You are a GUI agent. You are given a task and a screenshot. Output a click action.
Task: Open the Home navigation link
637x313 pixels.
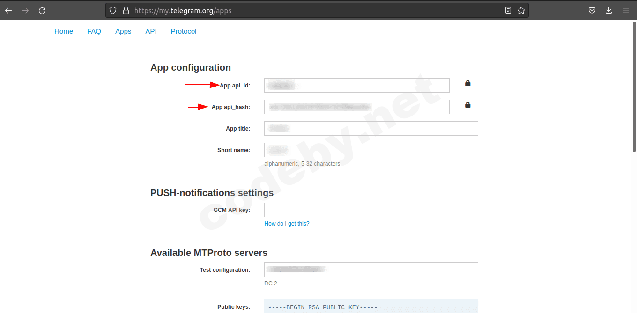pyautogui.click(x=64, y=31)
